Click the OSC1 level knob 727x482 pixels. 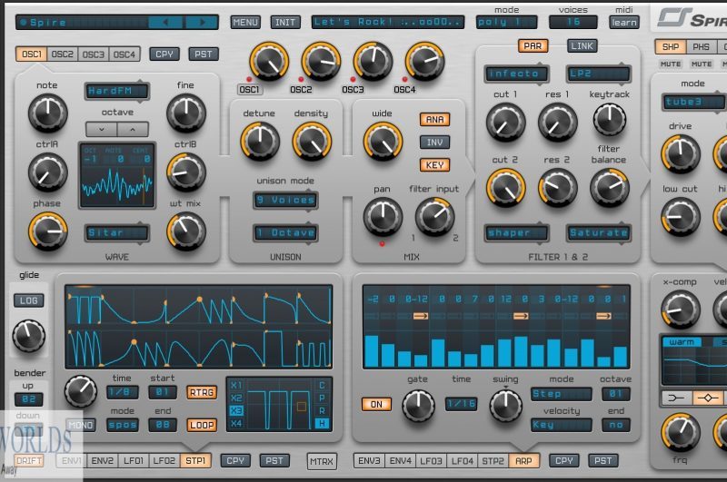(x=269, y=62)
